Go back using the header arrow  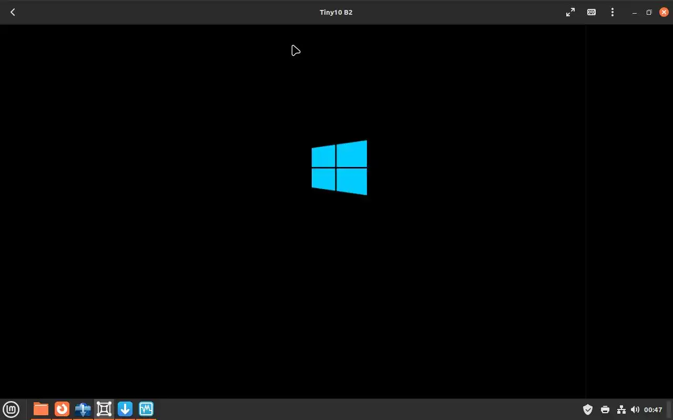click(x=13, y=12)
